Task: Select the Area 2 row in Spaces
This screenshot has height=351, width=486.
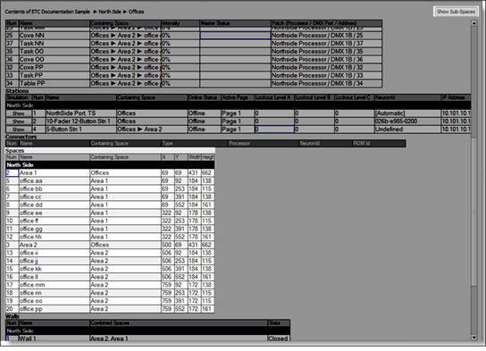Action: coord(110,245)
